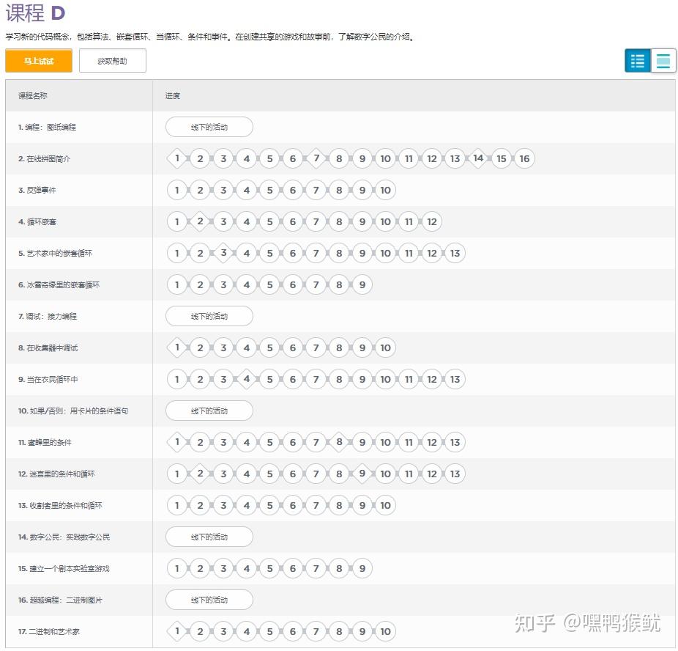Open diamond level 14 in lesson 2 在线拼图简介
Screen dimensions: 678x651
coord(478,158)
